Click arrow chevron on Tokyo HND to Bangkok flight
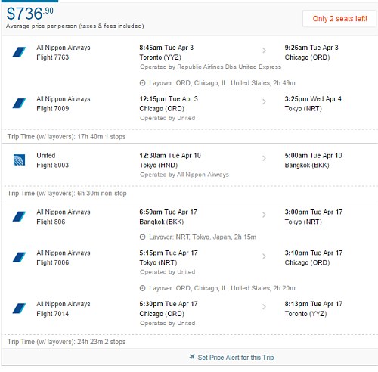 click(264, 158)
